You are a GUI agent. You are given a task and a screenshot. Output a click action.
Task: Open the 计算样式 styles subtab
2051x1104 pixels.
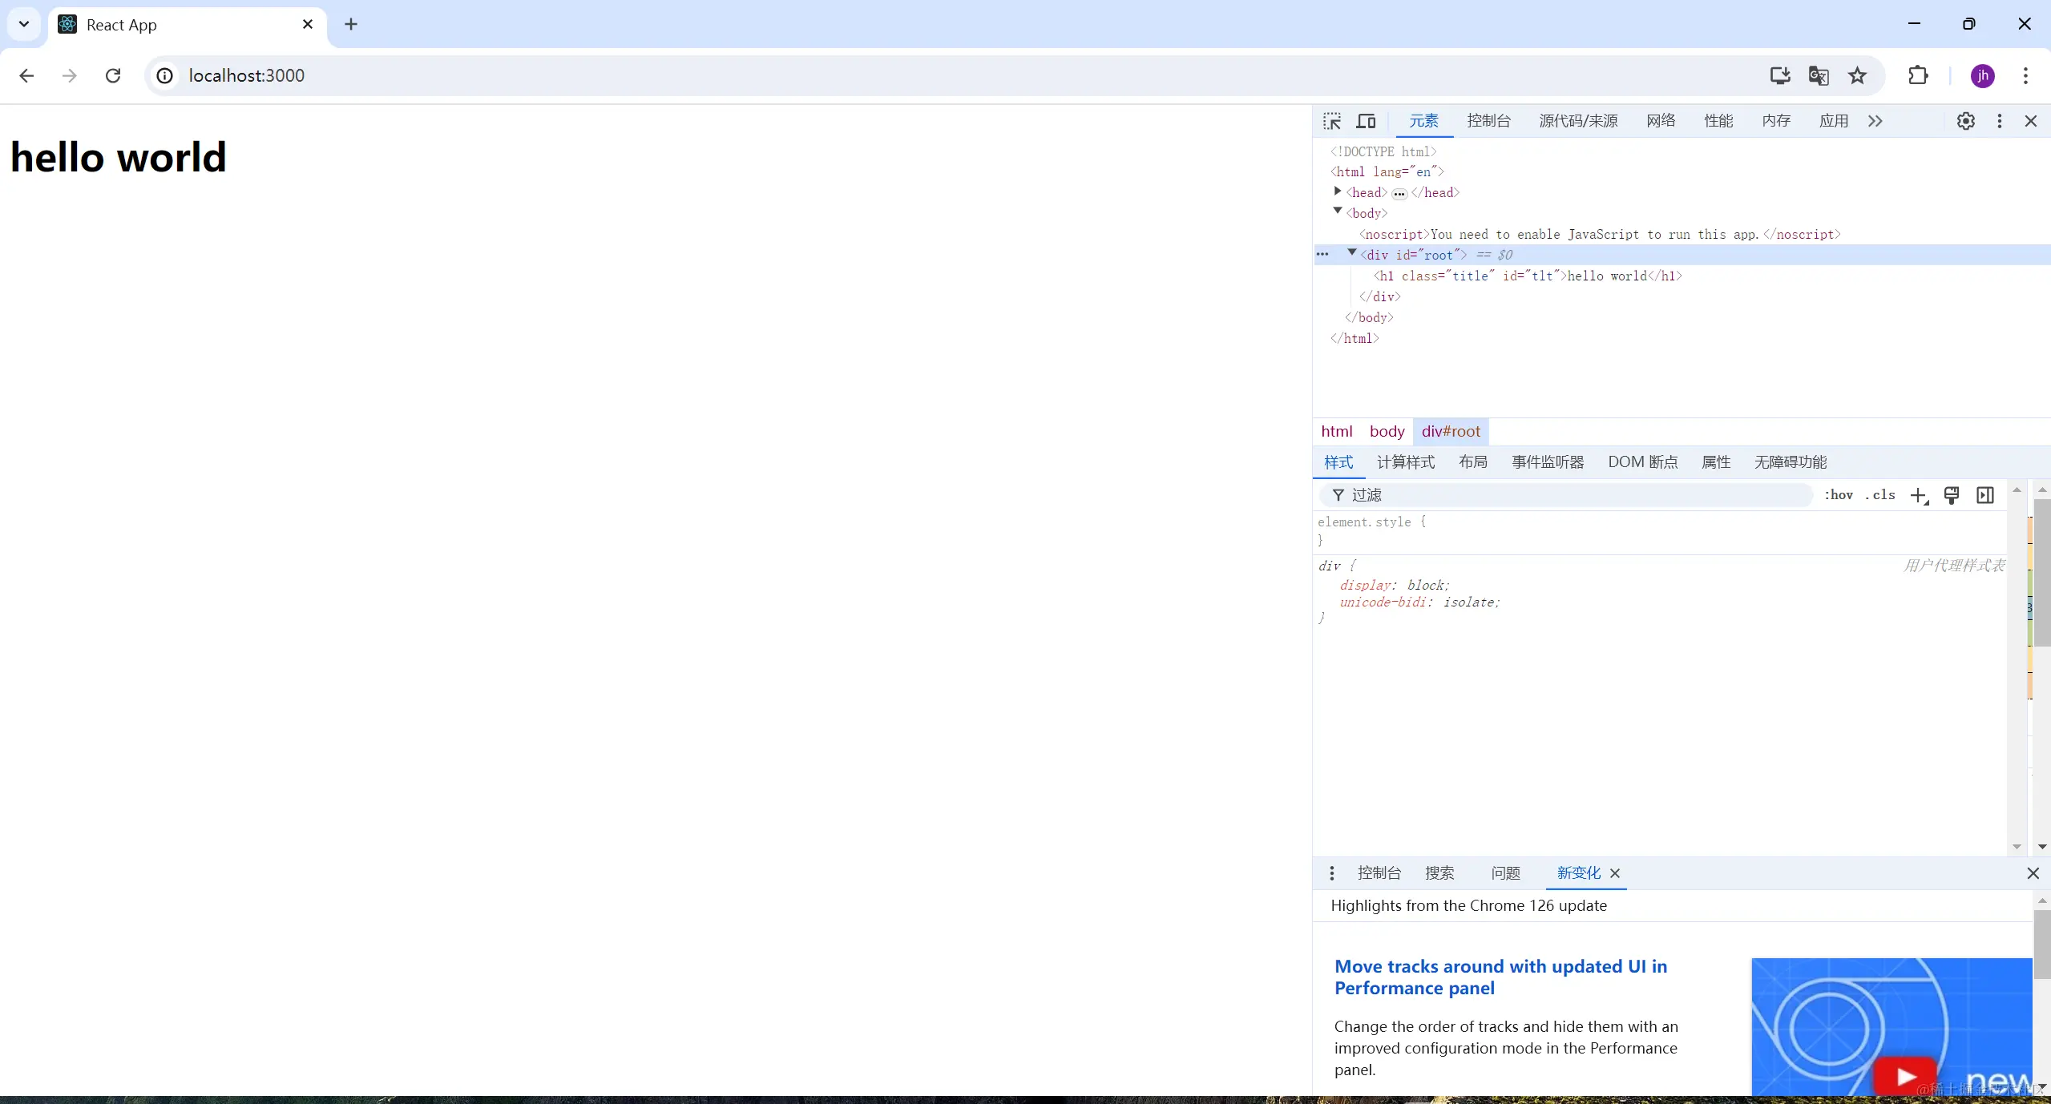tap(1405, 462)
